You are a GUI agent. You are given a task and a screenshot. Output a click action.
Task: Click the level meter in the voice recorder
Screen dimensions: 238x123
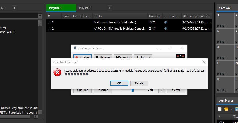click(x=181, y=57)
